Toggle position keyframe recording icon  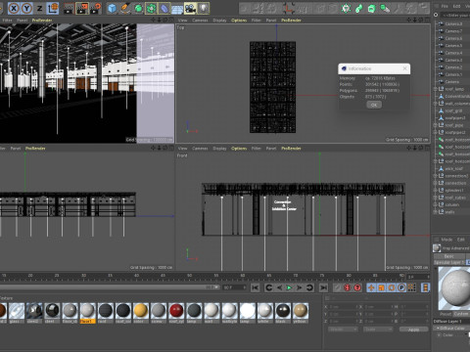point(371,287)
